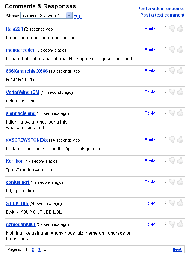Thumbs up Koriikon's comment
Screen dimensions: 189x255
click(180, 160)
